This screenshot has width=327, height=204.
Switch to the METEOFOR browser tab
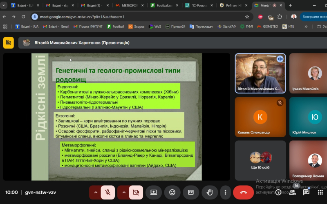click(x=126, y=5)
